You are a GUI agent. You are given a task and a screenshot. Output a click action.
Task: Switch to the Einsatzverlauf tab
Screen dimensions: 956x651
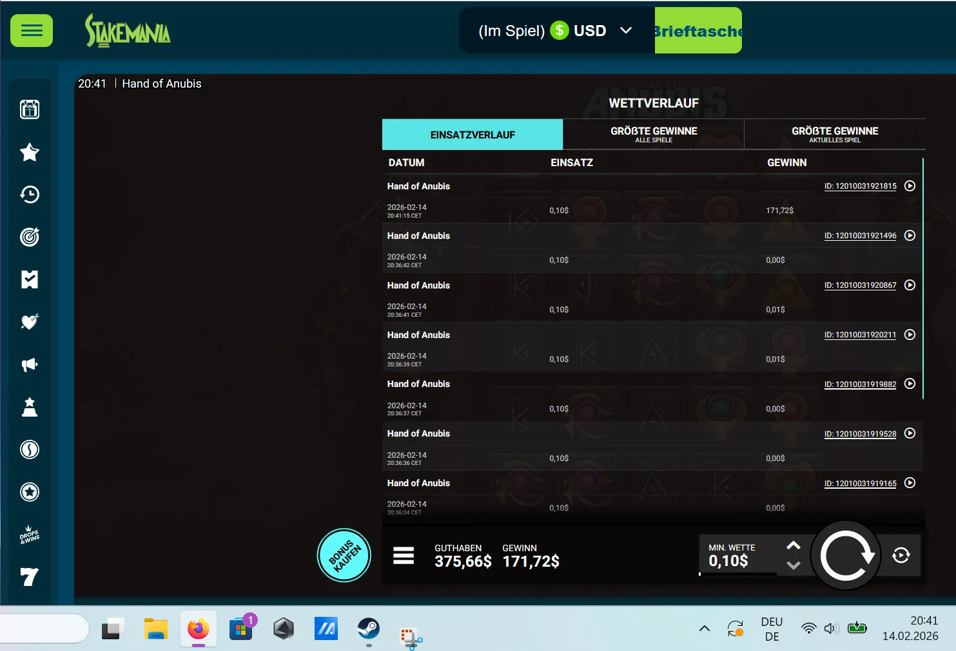(x=473, y=135)
